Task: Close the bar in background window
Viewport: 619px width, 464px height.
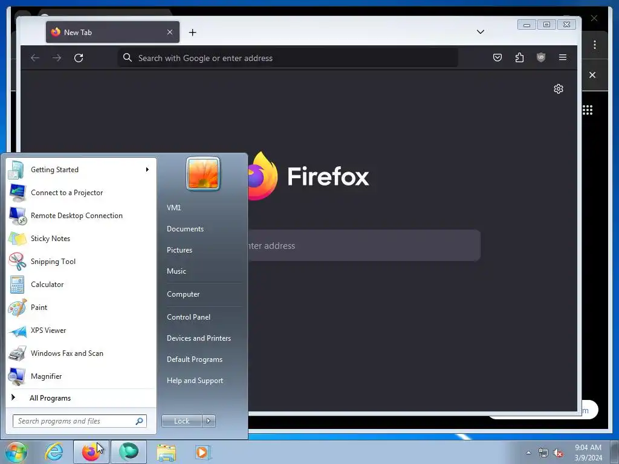Action: (592, 75)
